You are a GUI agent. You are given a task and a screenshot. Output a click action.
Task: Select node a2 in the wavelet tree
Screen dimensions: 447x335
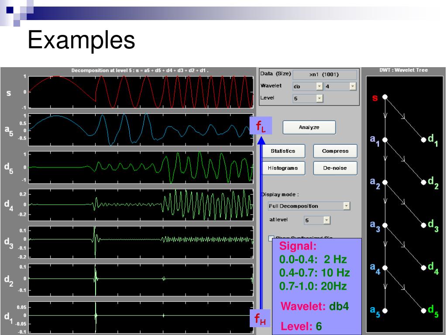(x=385, y=182)
